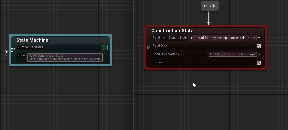The height and width of the screenshot is (130, 288).
Task: Click the State Machine input pin icon
Action: click(x=13, y=50)
